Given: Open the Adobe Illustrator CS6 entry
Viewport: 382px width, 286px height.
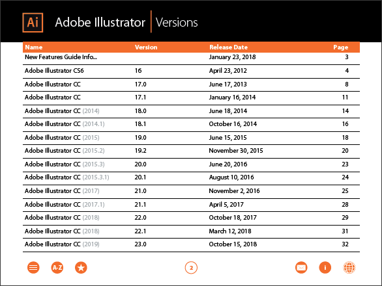Looking at the screenshot, I should pos(54,71).
